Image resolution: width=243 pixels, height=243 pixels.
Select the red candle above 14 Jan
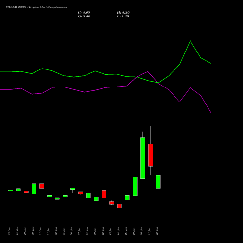pos(120,206)
